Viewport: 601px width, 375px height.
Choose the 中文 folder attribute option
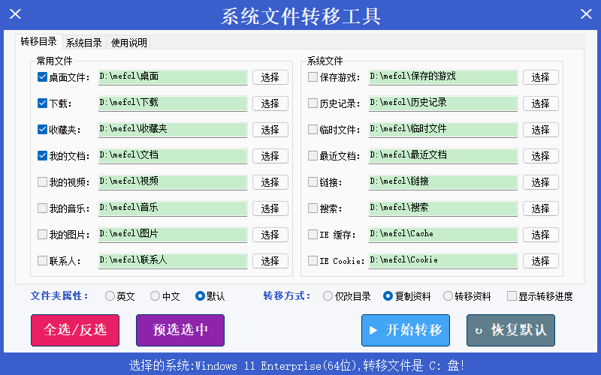(156, 296)
